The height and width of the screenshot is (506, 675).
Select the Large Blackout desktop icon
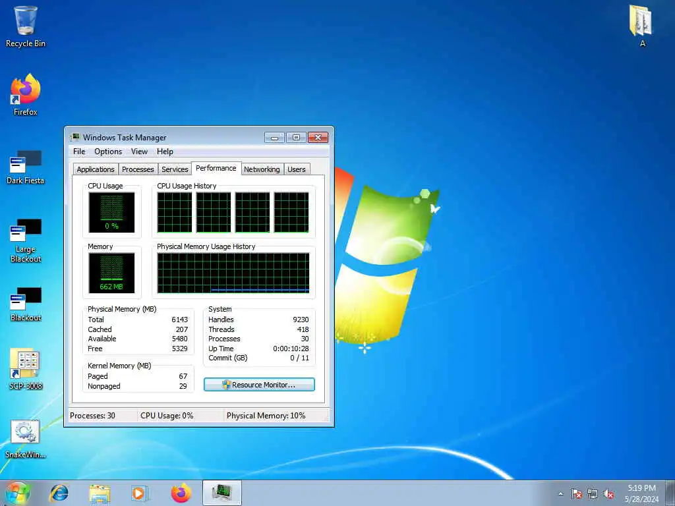coord(26,240)
